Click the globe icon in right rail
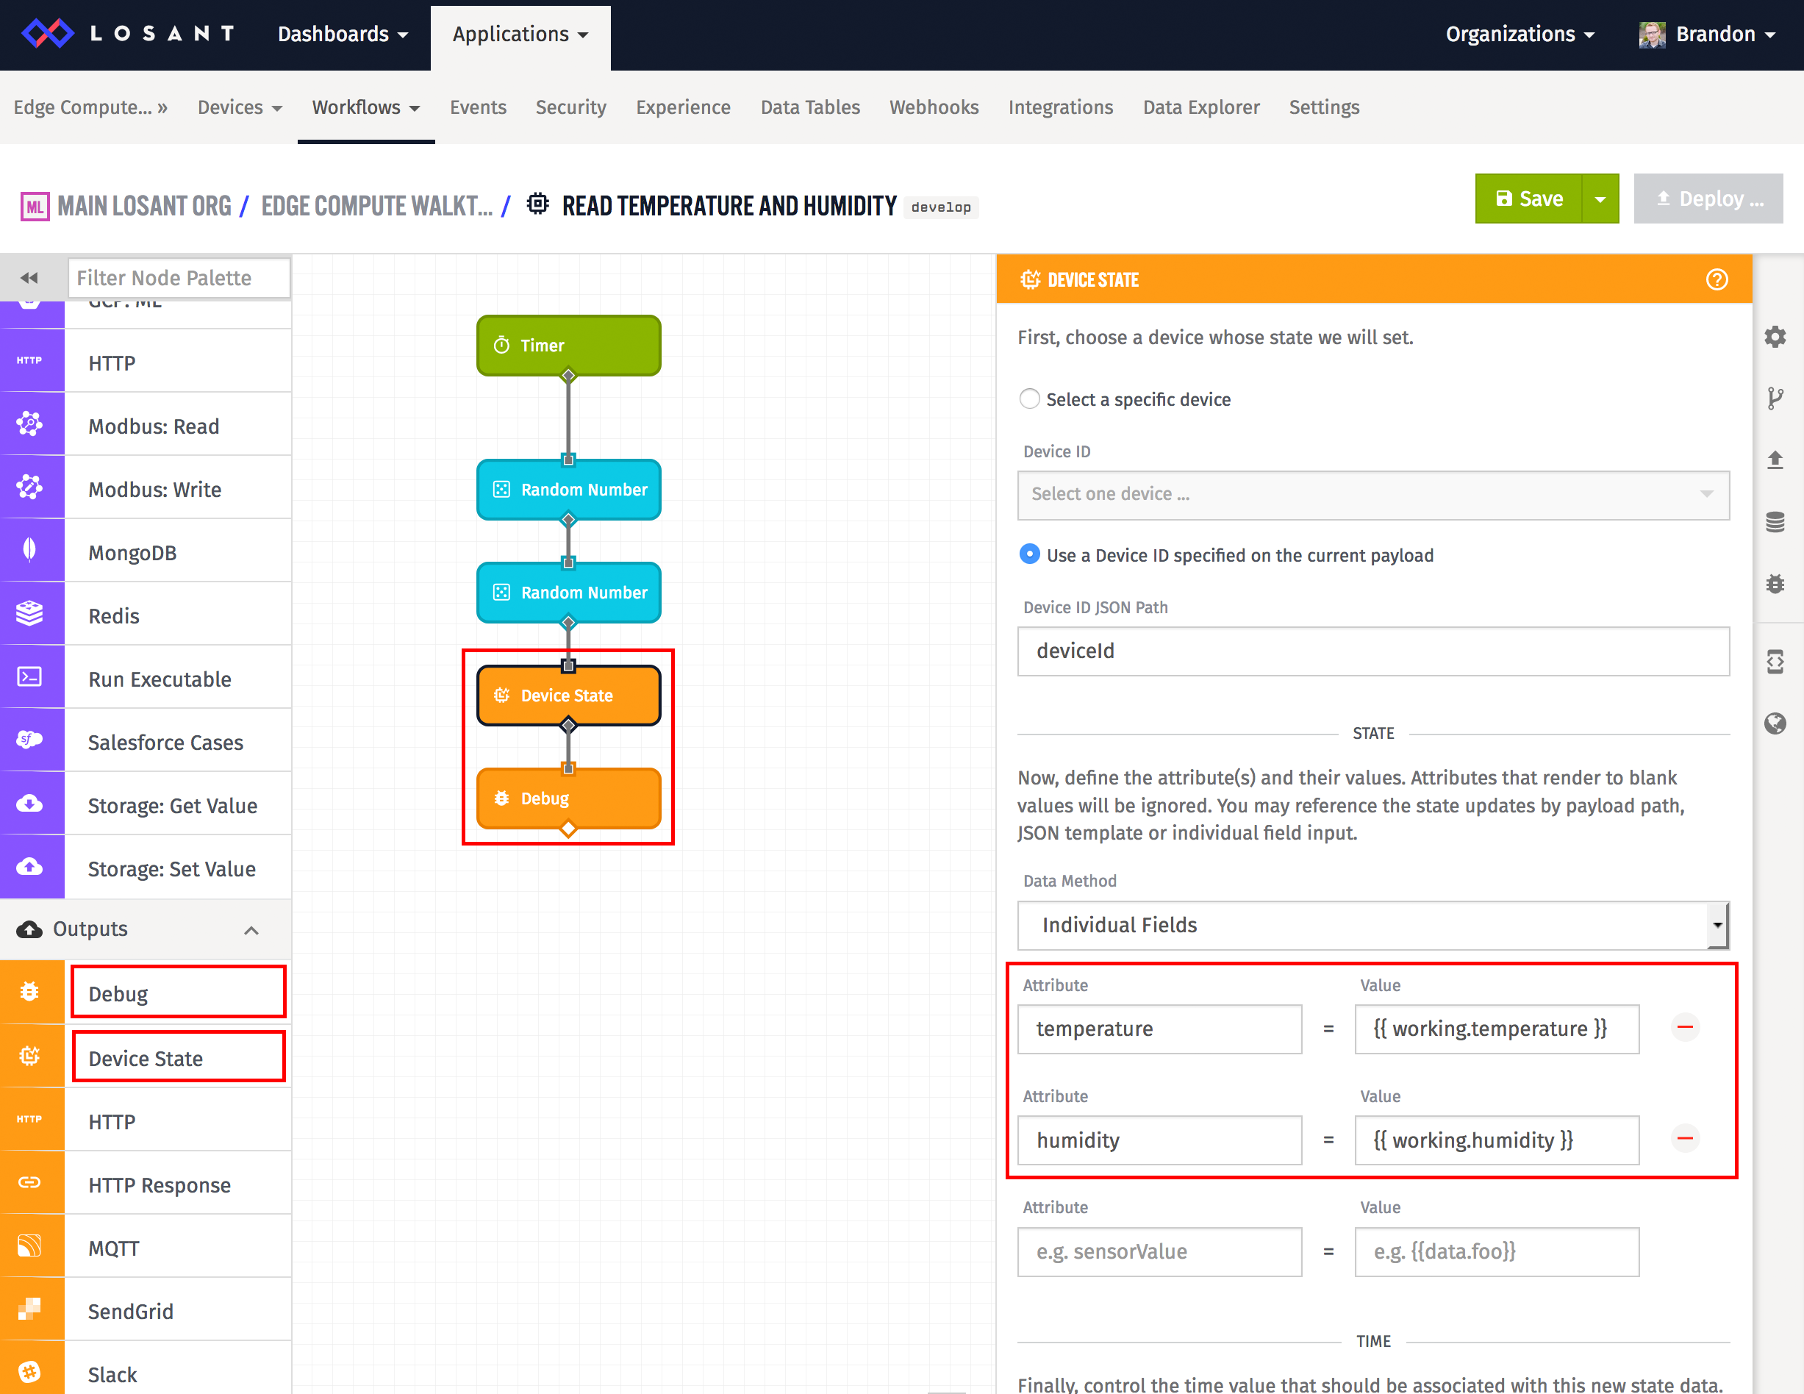 (1775, 724)
